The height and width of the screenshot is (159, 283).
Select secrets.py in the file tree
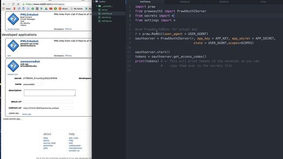click(106, 17)
